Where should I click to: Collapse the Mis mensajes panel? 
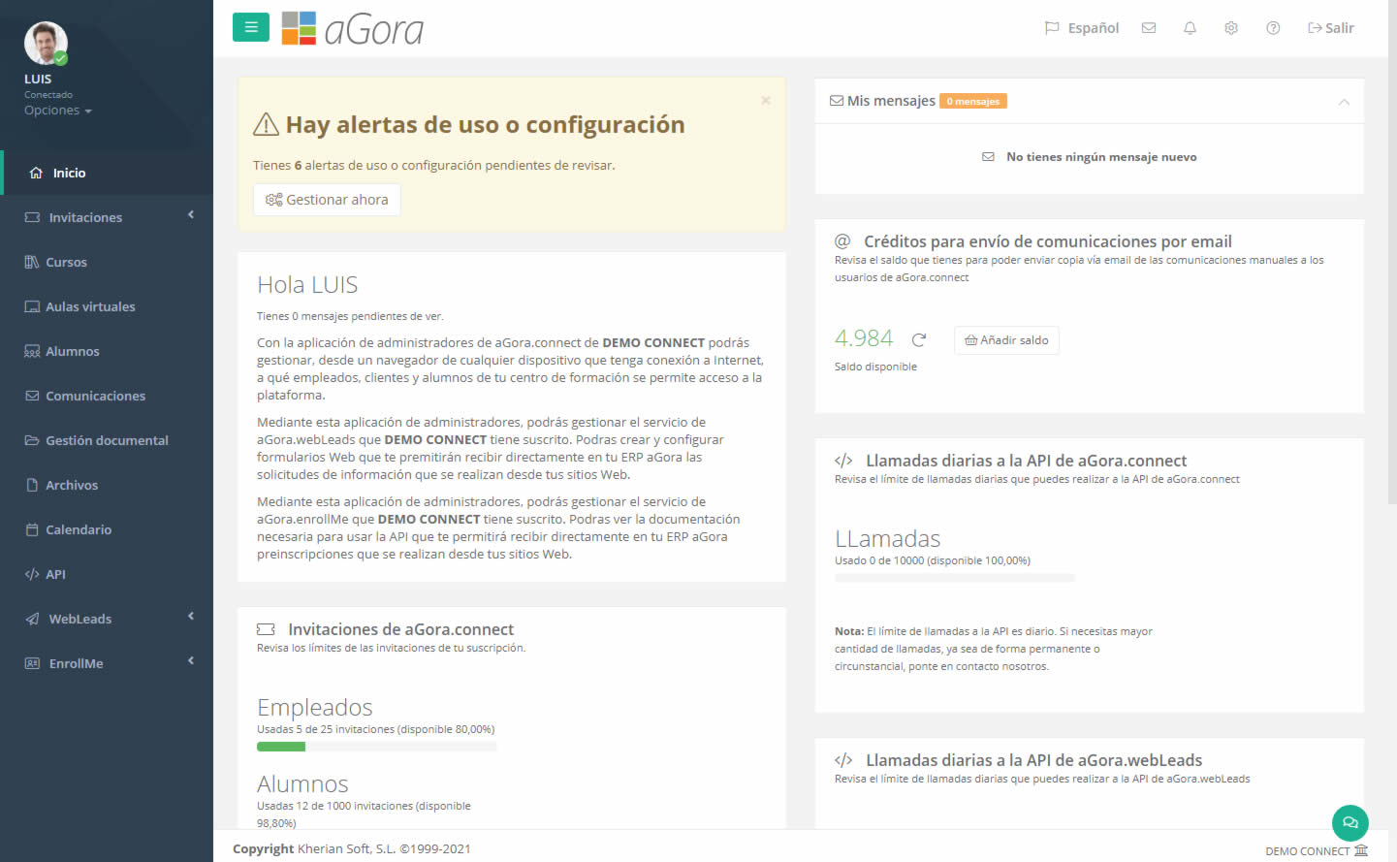point(1344,102)
